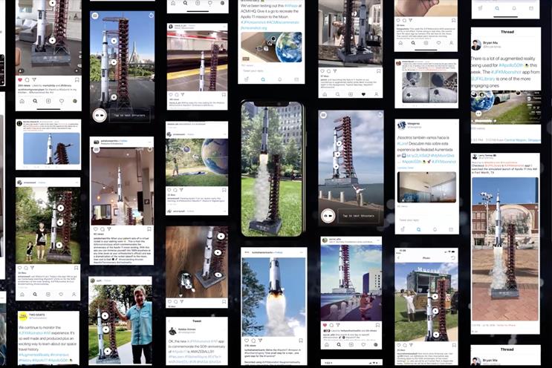Open the #Apollo50th hashtag in Bryan Ma's tweet
Screen dimensions: 552x368
click(x=510, y=65)
